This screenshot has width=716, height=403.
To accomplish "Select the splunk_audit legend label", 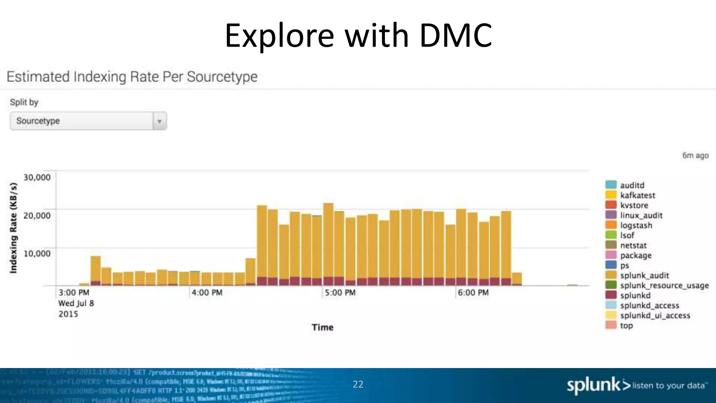I will [x=644, y=276].
